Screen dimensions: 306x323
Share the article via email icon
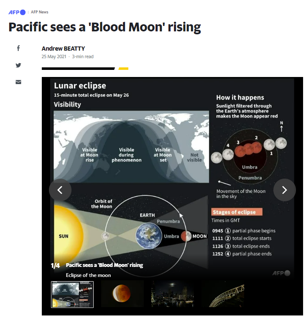[x=18, y=82]
